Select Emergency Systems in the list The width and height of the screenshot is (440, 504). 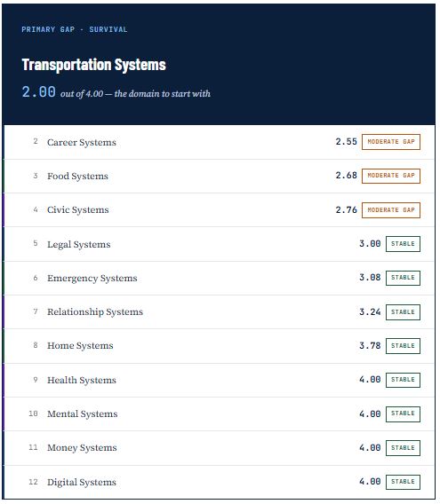(220, 278)
